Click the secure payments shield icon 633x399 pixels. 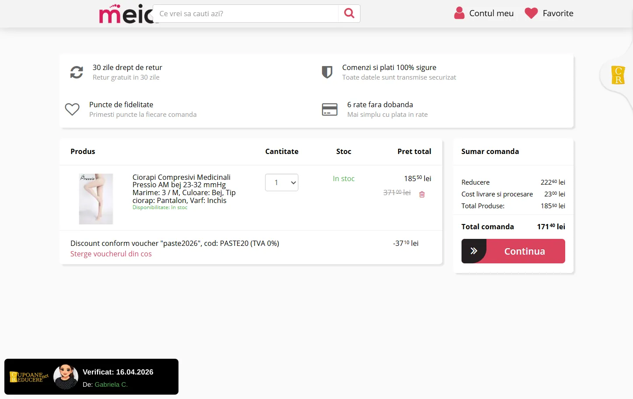(x=327, y=72)
